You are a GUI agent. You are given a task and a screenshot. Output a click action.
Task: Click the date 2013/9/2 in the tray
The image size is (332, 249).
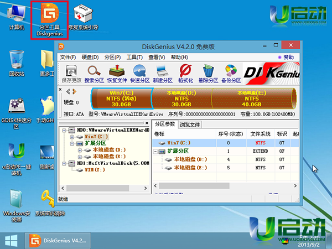(308, 245)
